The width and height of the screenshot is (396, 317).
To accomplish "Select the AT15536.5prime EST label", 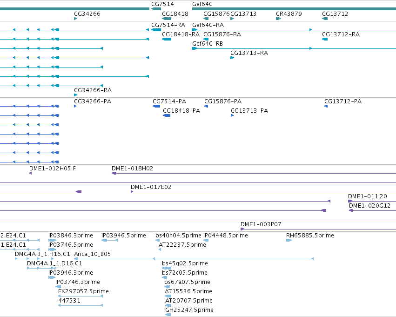I will click(188, 291).
